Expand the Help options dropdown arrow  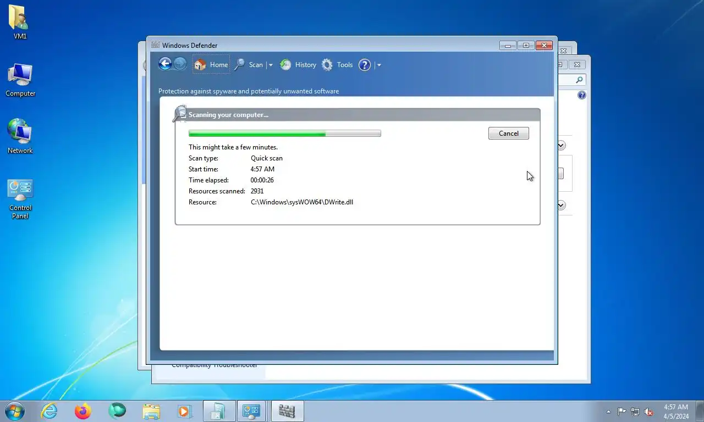click(379, 65)
